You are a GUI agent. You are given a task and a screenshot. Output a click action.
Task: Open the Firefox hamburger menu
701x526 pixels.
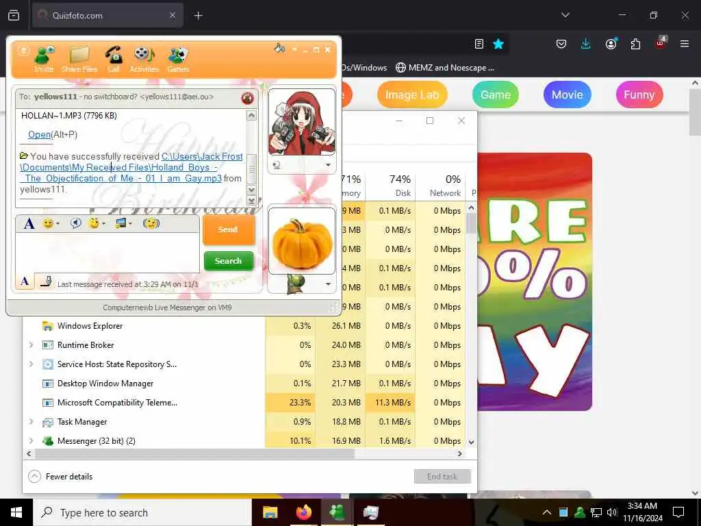coord(685,44)
